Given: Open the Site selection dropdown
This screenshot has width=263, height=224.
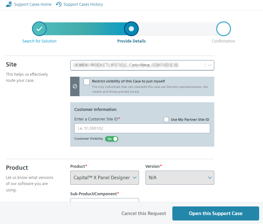Looking at the screenshot, I should [138, 65].
